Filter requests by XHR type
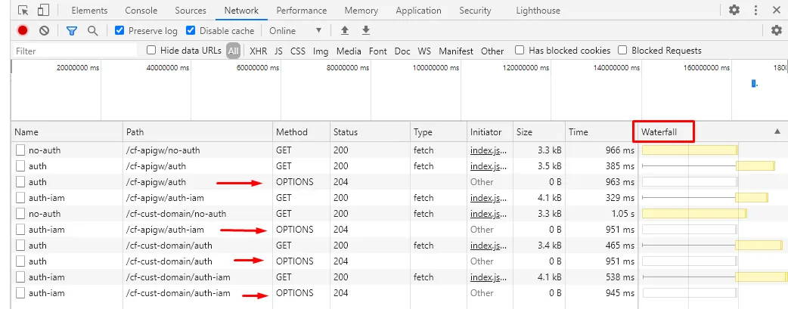The height and width of the screenshot is (309, 788). pyautogui.click(x=258, y=51)
